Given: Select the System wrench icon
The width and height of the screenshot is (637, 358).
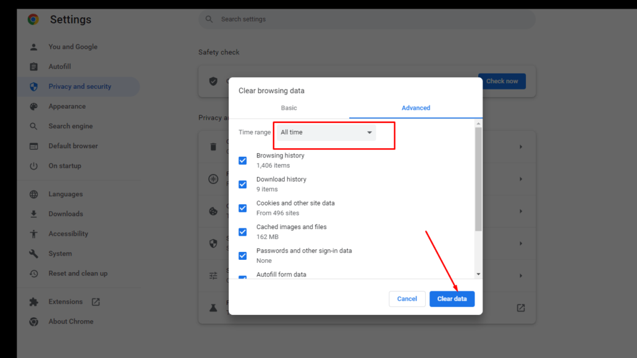Looking at the screenshot, I should coord(33,253).
